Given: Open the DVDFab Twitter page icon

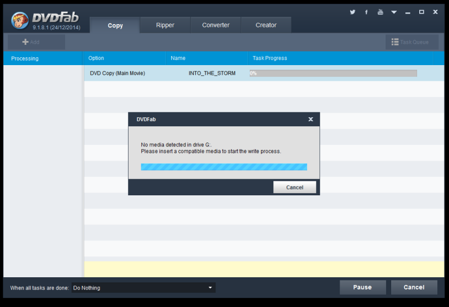Looking at the screenshot, I should (x=352, y=12).
